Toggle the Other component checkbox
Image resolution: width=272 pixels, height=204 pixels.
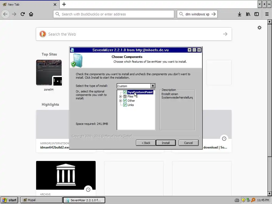click(125, 101)
